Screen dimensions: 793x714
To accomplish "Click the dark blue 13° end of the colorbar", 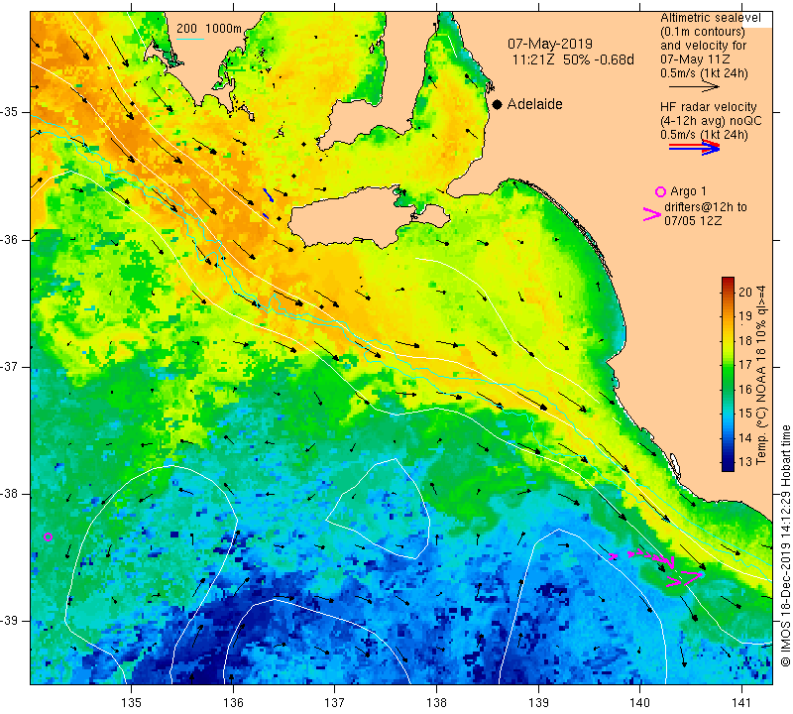I will pyautogui.click(x=728, y=466).
